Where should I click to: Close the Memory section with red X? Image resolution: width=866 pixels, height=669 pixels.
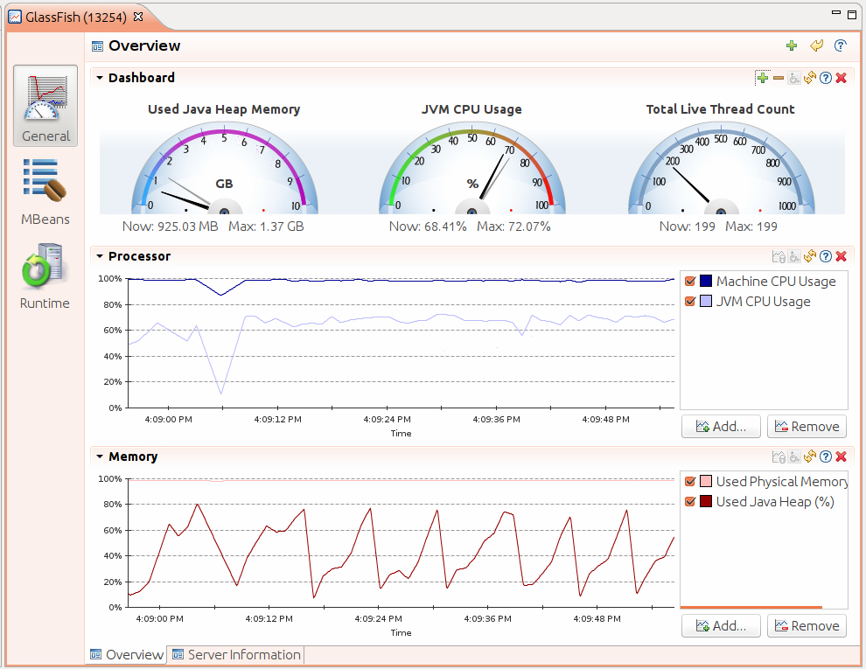pos(842,456)
